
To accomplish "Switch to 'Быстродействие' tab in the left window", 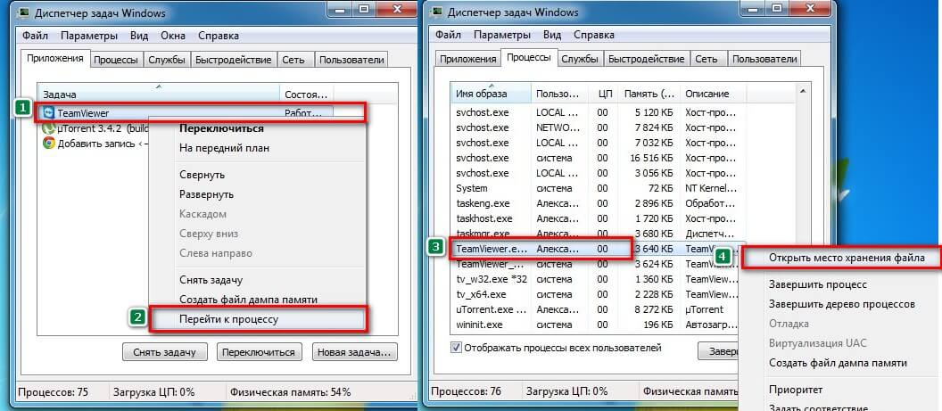I will [x=234, y=60].
